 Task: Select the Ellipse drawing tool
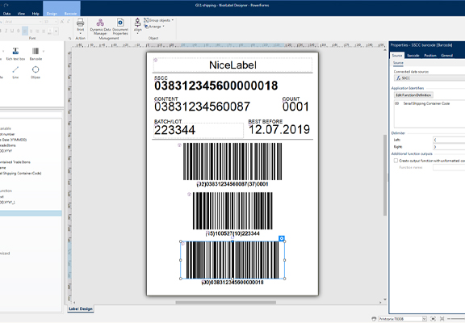coord(36,73)
